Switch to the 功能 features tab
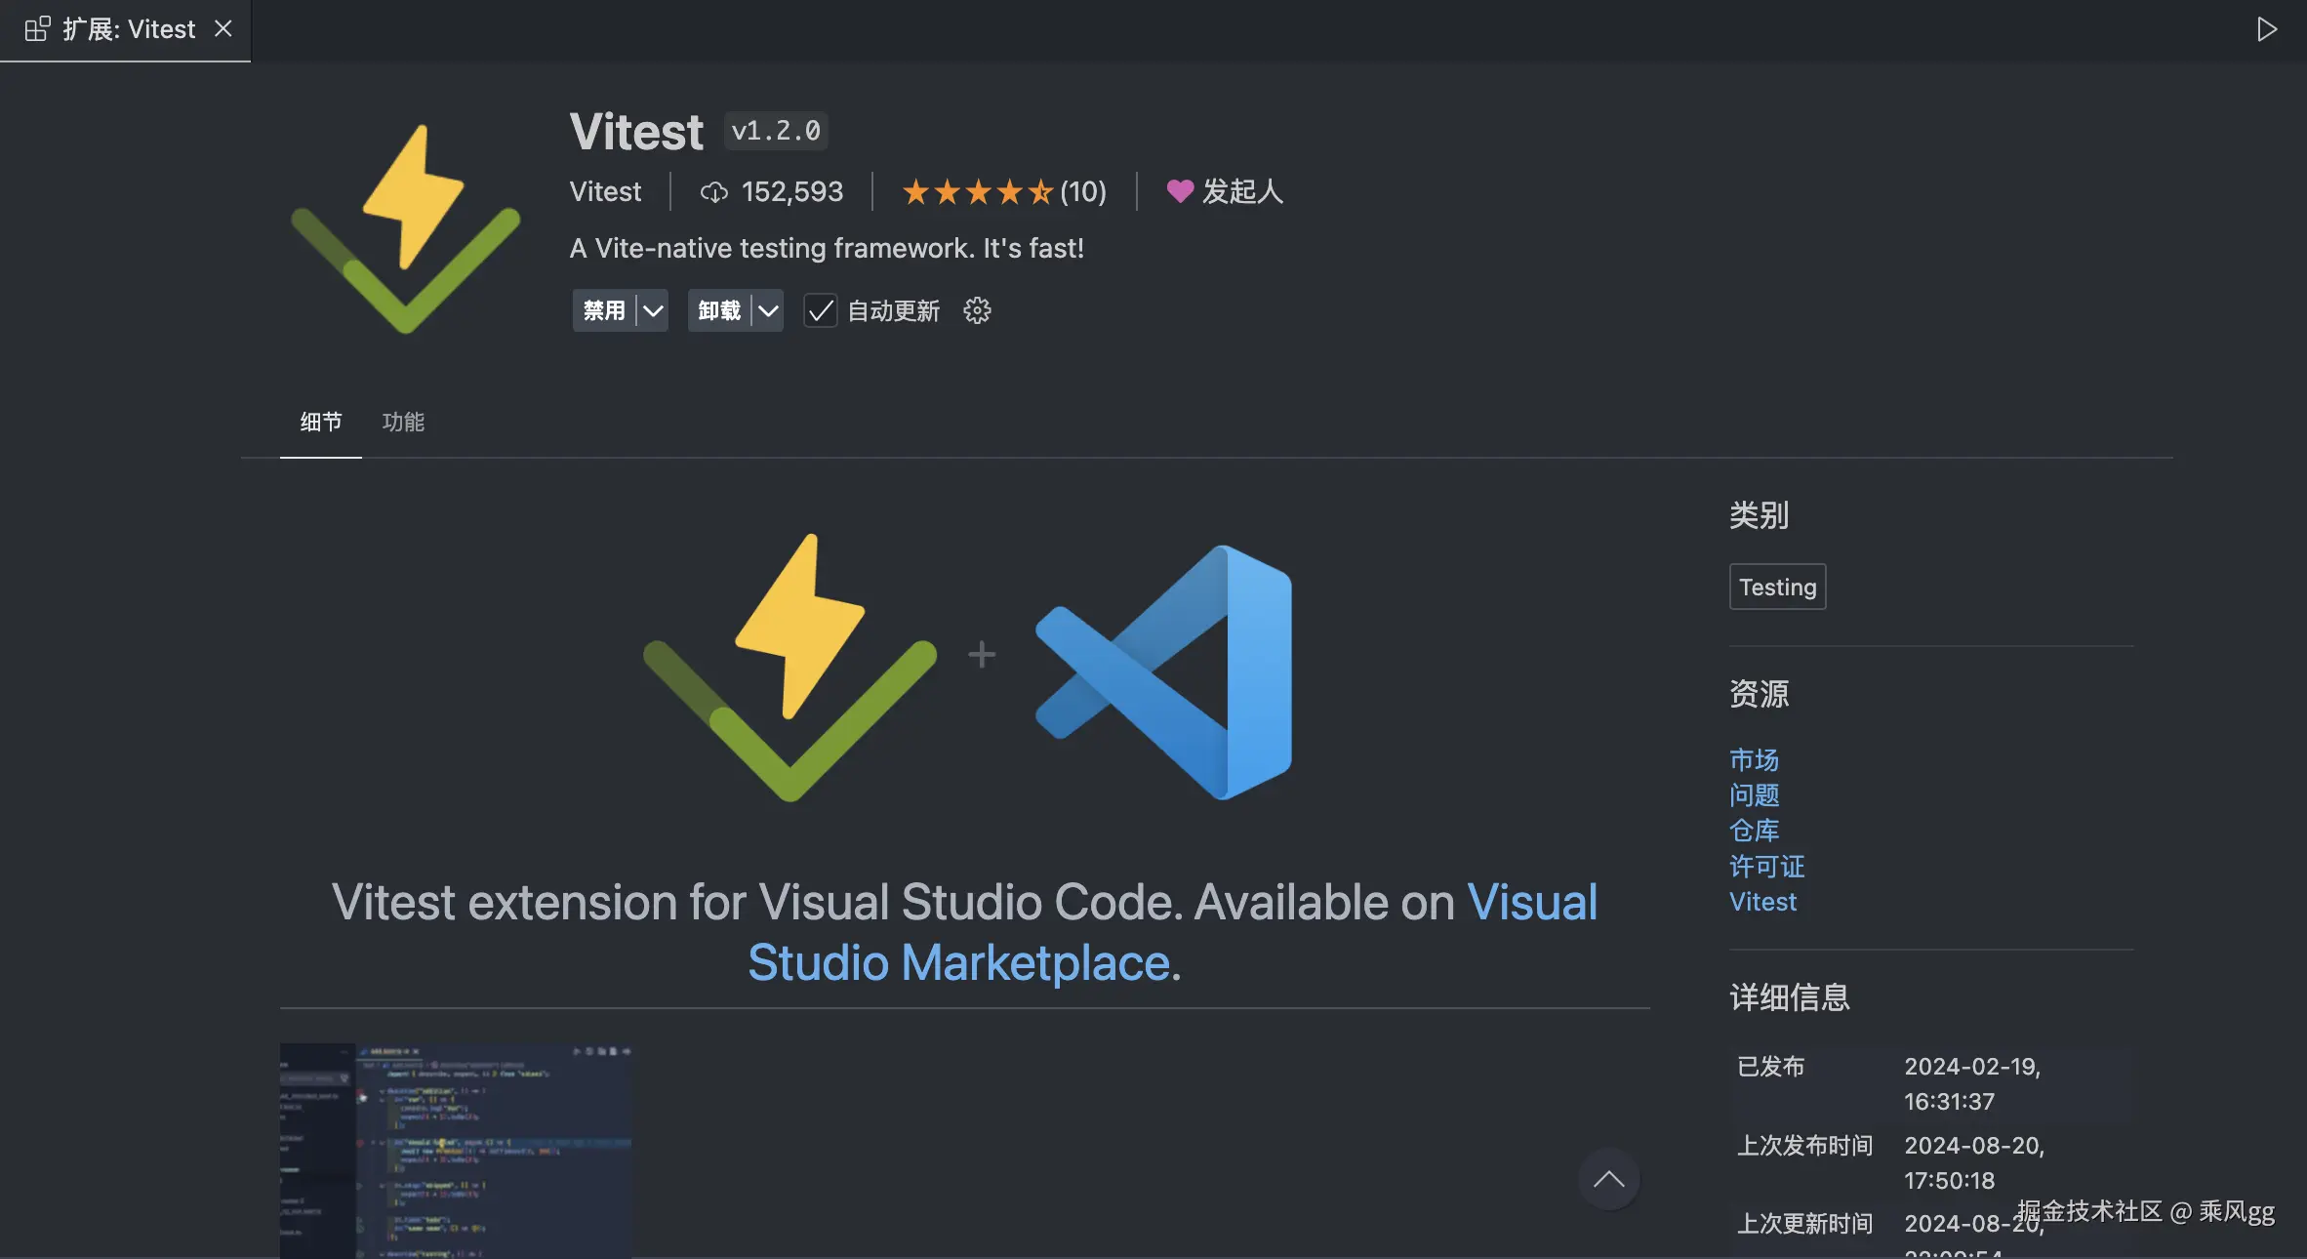 403,422
